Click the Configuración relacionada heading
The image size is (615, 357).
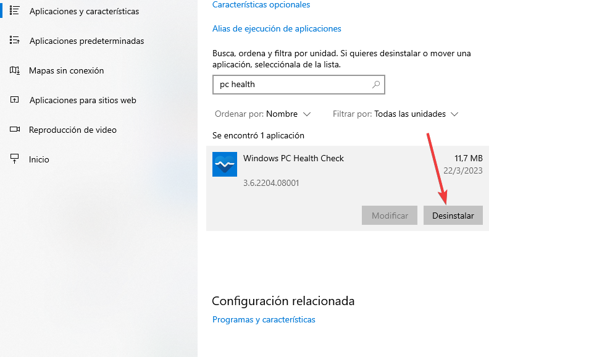click(x=283, y=301)
